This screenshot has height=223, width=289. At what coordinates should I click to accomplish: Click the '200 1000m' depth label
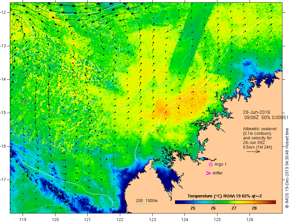[147, 201]
